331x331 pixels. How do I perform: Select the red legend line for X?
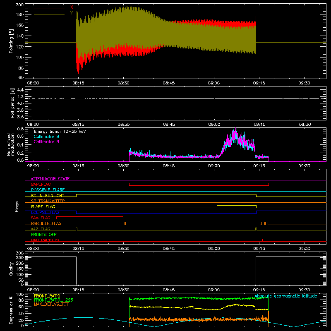point(49,9)
